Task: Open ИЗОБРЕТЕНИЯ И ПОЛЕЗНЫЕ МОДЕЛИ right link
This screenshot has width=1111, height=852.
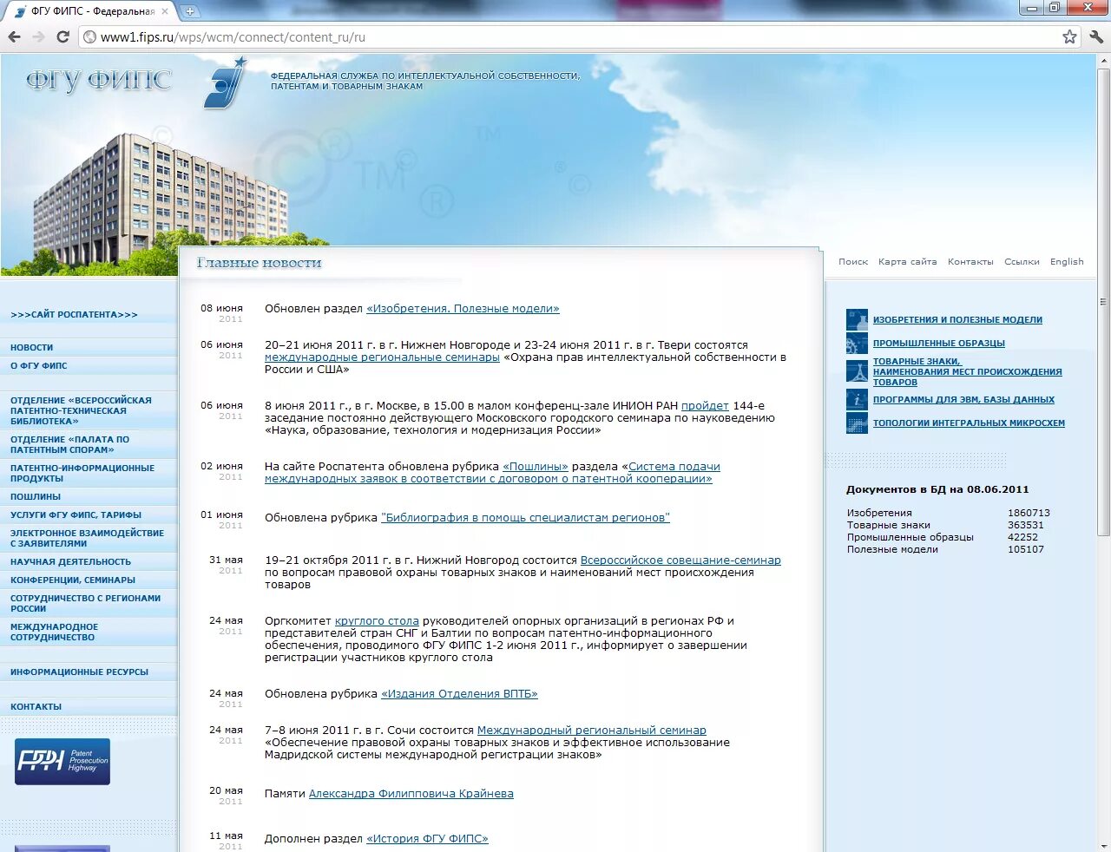Action: tap(957, 320)
